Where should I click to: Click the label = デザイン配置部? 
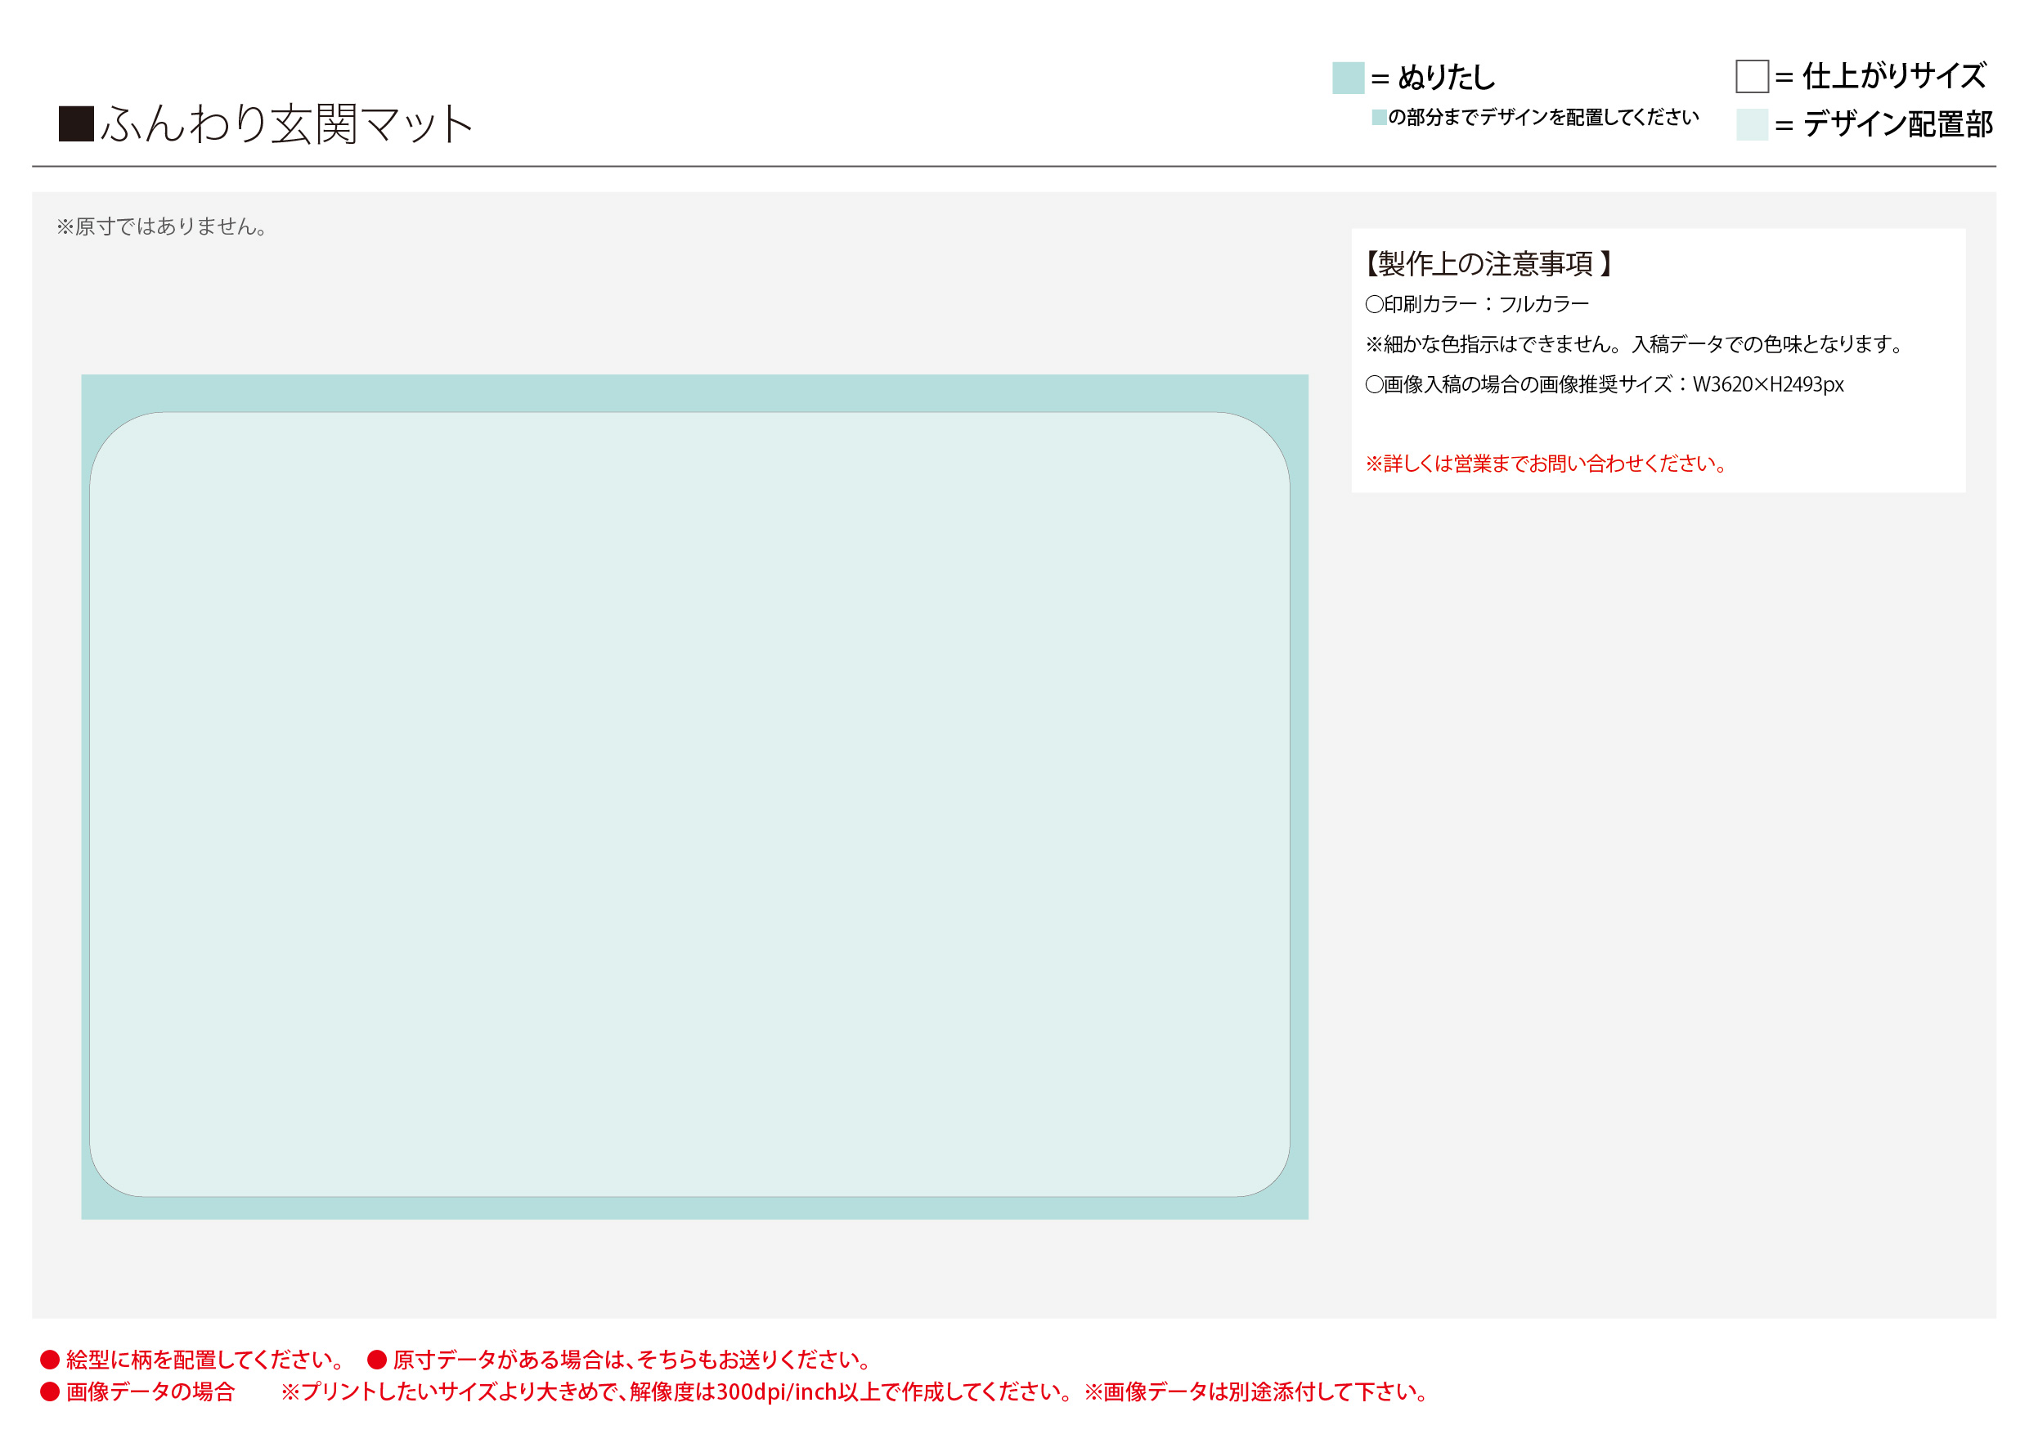(x=1884, y=124)
